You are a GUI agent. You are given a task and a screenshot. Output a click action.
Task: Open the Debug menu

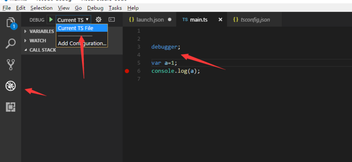click(x=95, y=8)
